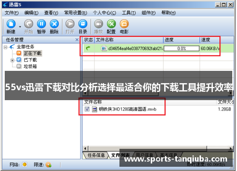Delete task using 删除 icon
Viewport: 237px width, 171px height.
click(54, 24)
